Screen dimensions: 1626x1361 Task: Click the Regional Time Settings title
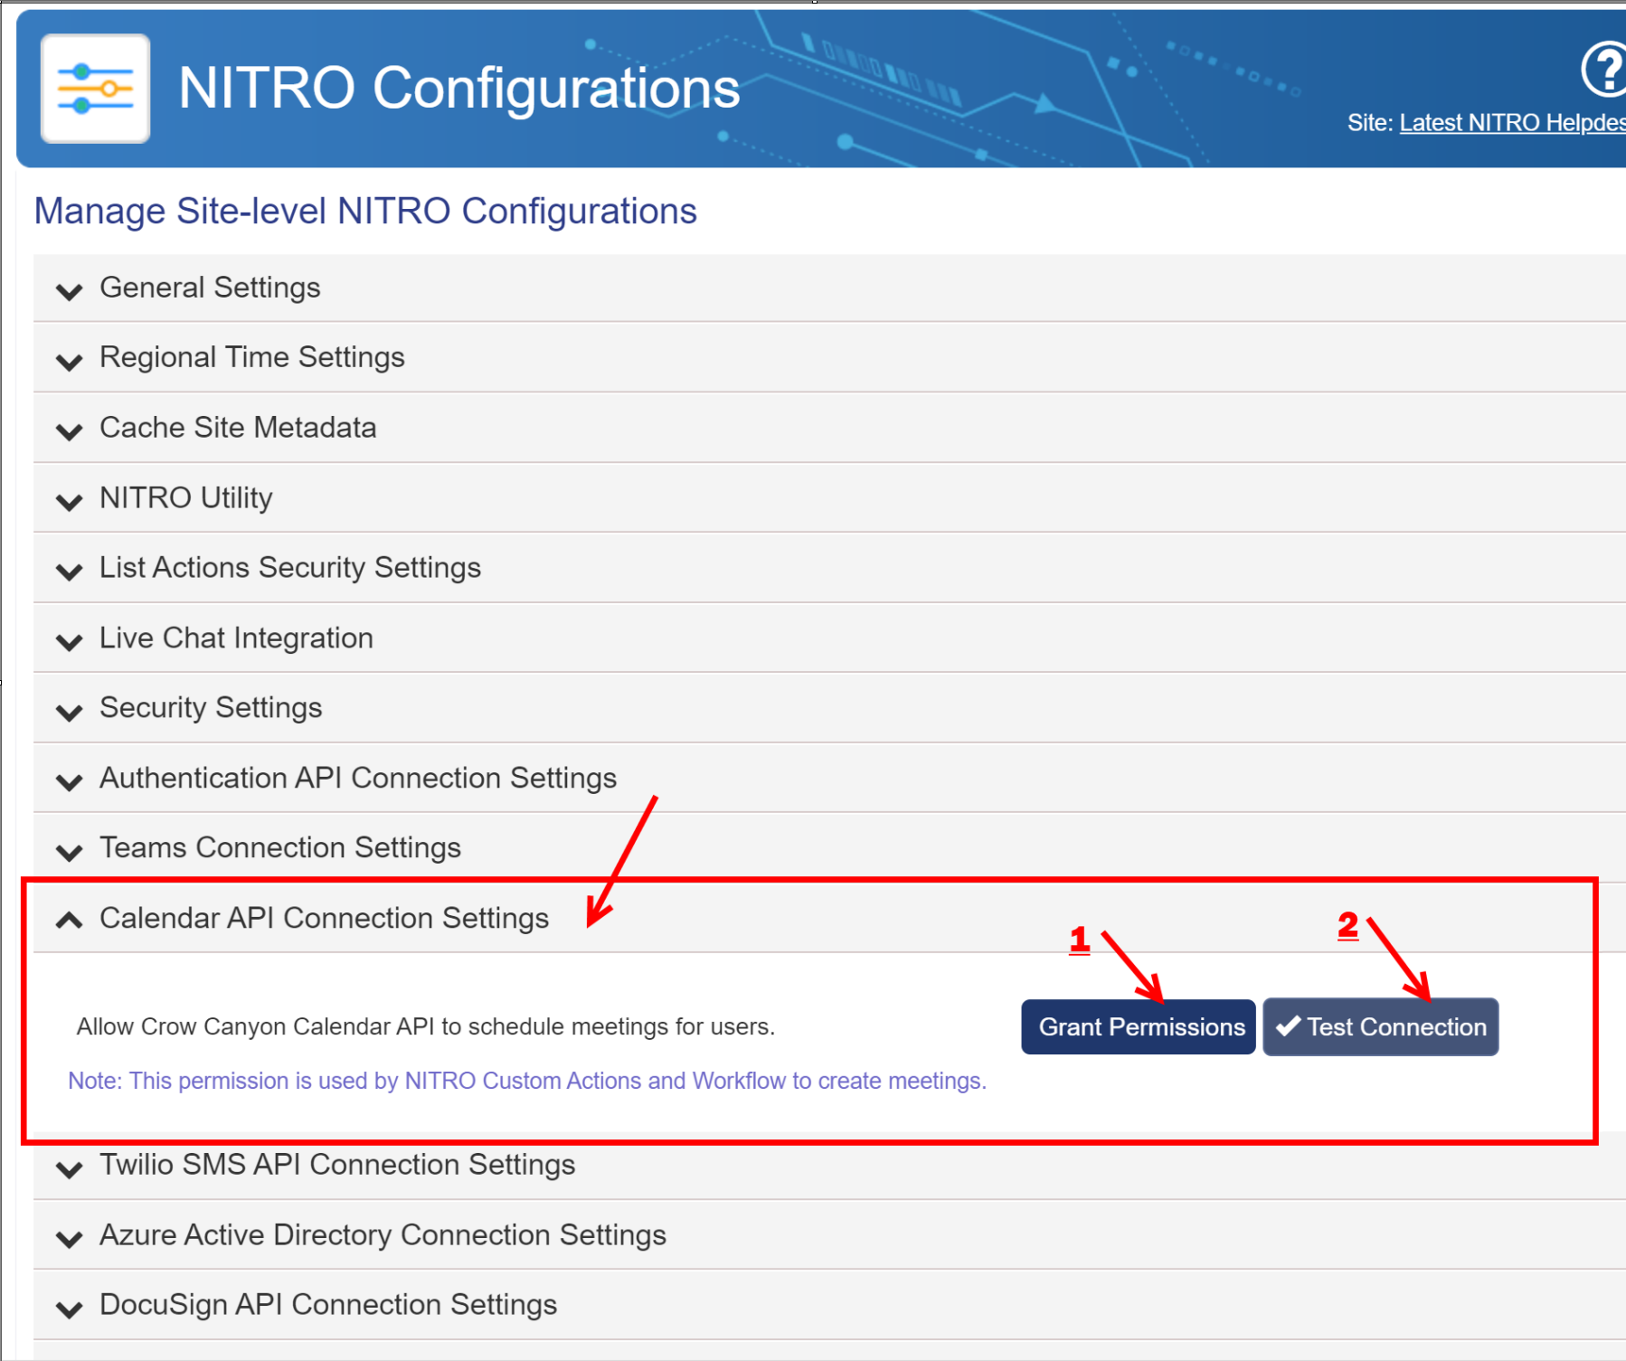pos(252,357)
